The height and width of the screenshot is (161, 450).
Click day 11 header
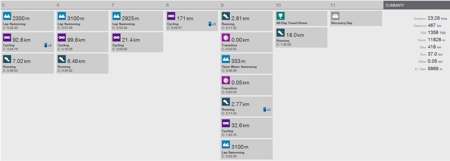(x=333, y=5)
